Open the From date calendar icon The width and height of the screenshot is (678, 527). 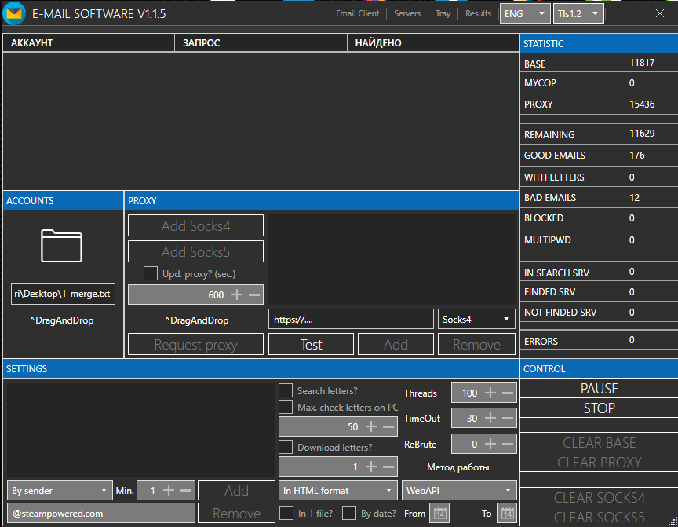(x=439, y=513)
